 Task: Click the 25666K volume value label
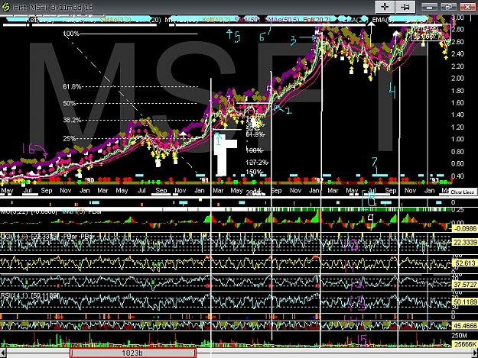coord(465,344)
